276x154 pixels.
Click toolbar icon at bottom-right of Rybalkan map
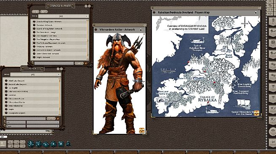[x=257, y=113]
